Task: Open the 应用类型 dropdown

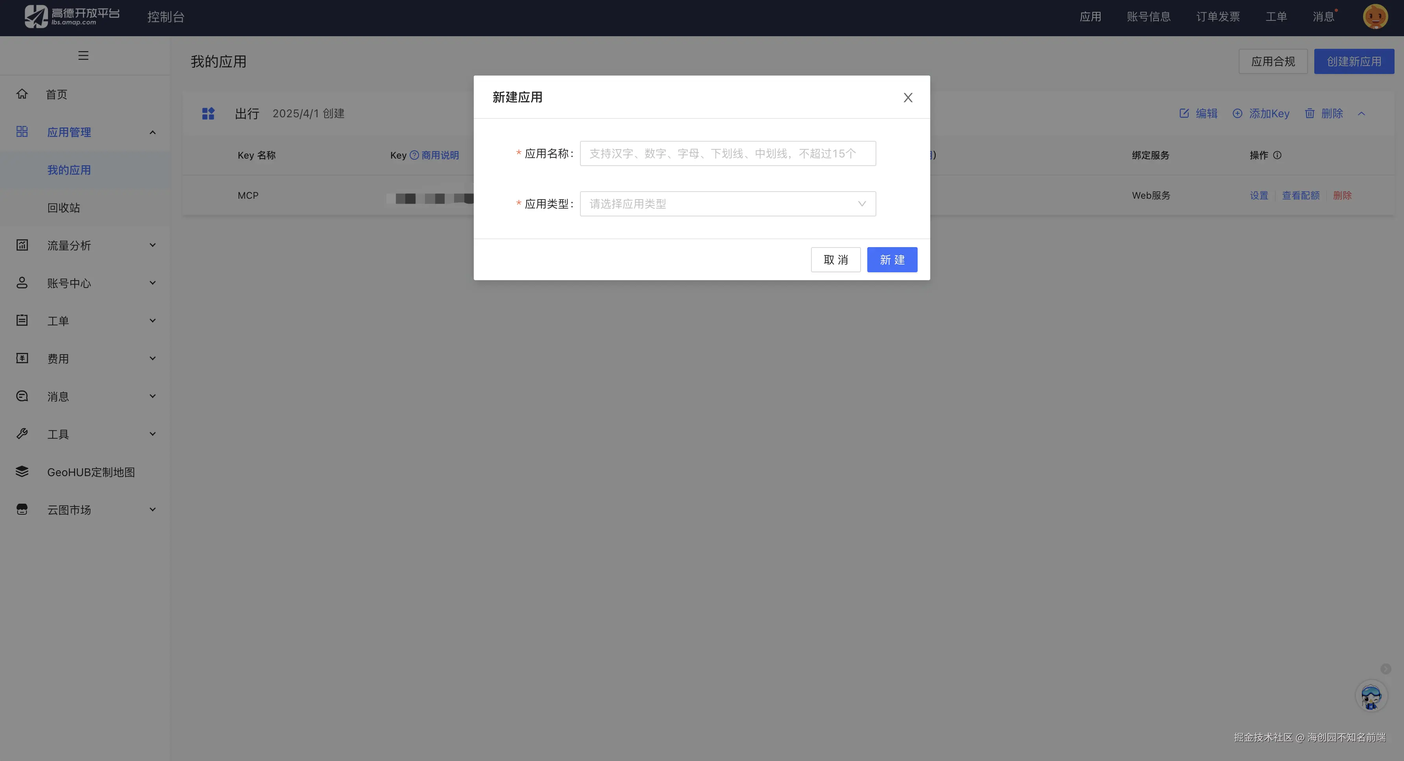Action: click(728, 204)
